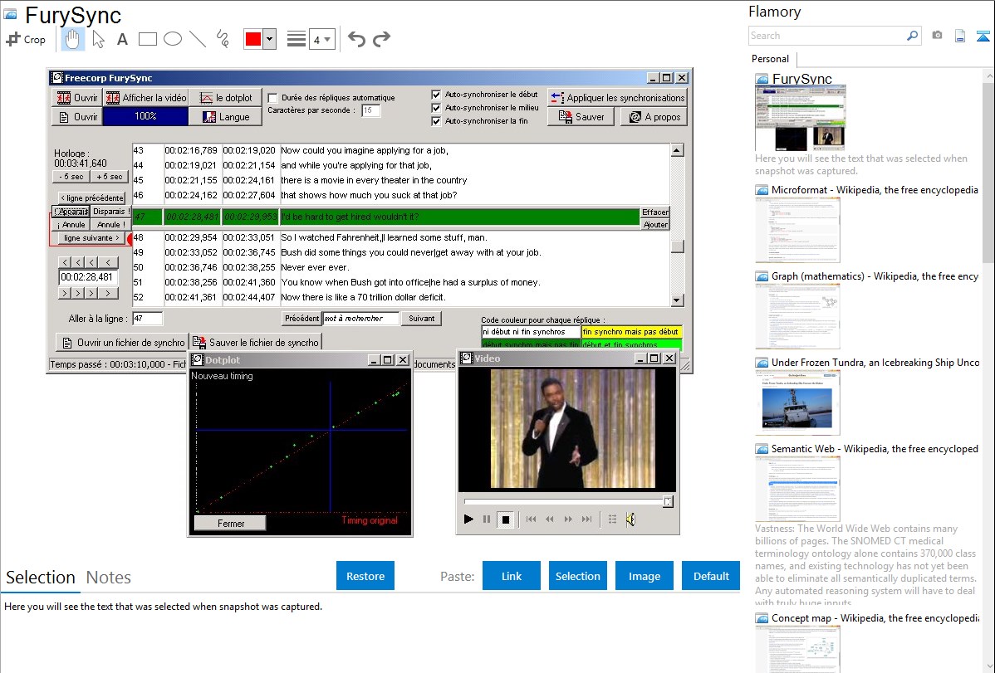995x673 pixels.
Task: Click the Restore button
Action: [365, 576]
